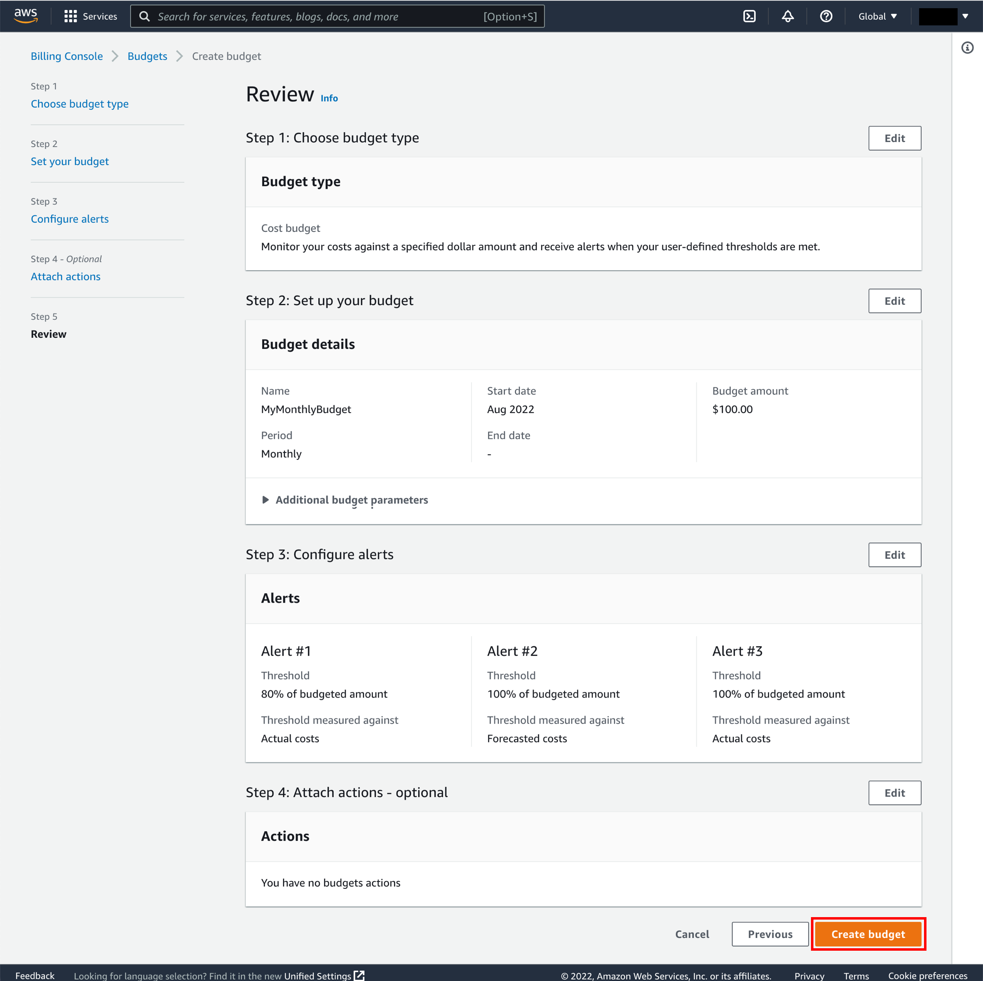
Task: Click the Edit button for Step 3 alerts
Action: coord(895,555)
